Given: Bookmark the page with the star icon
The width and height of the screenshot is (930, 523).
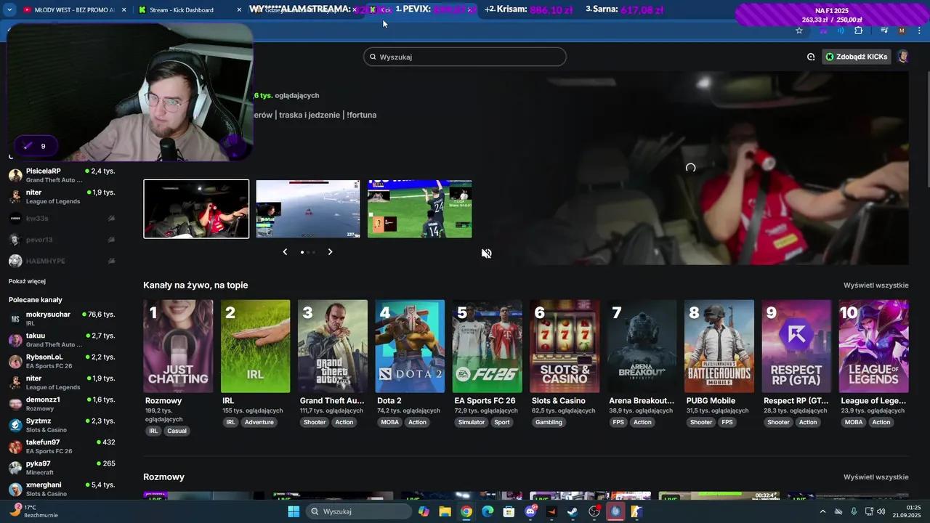Looking at the screenshot, I should (x=799, y=31).
